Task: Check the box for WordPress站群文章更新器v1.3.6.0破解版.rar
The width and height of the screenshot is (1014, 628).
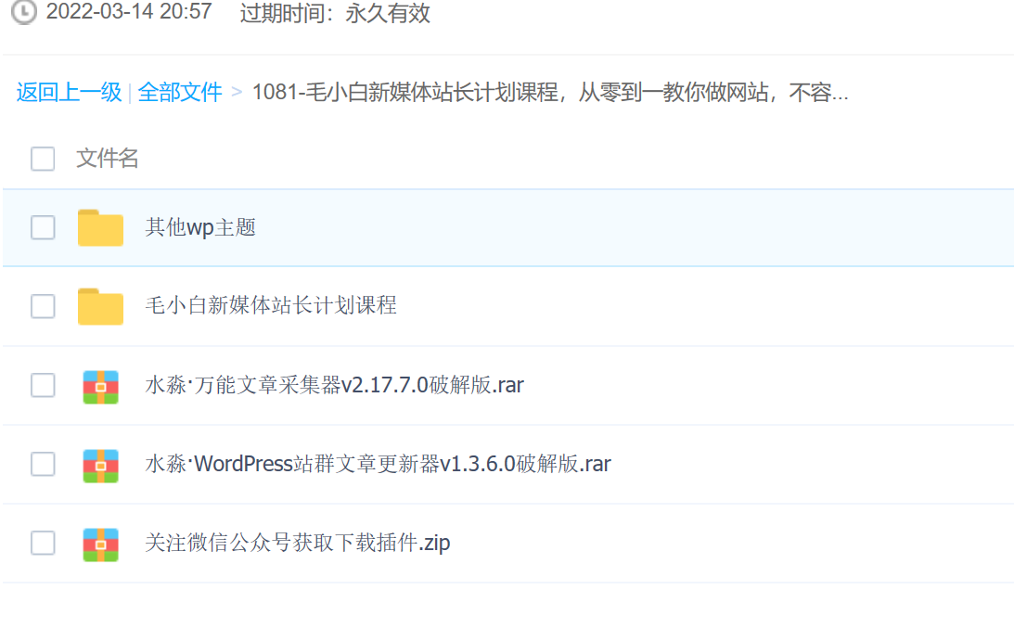Action: click(x=43, y=464)
